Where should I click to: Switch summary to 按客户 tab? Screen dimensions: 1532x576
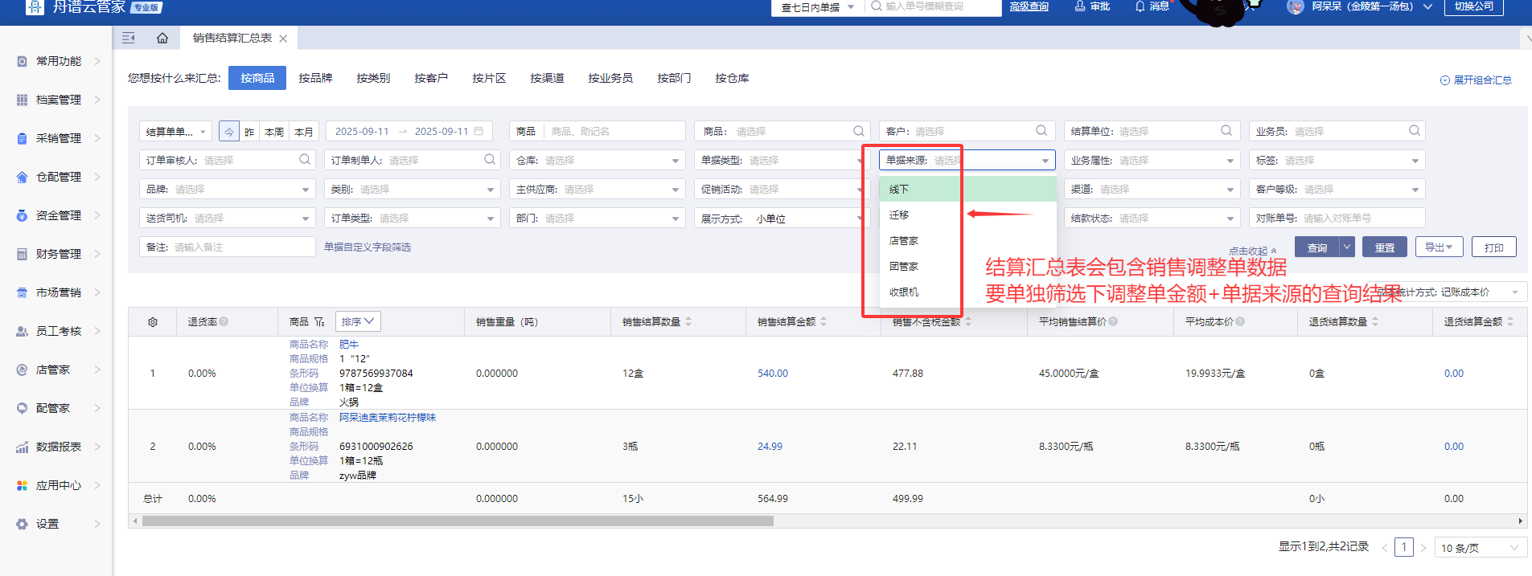click(x=431, y=78)
